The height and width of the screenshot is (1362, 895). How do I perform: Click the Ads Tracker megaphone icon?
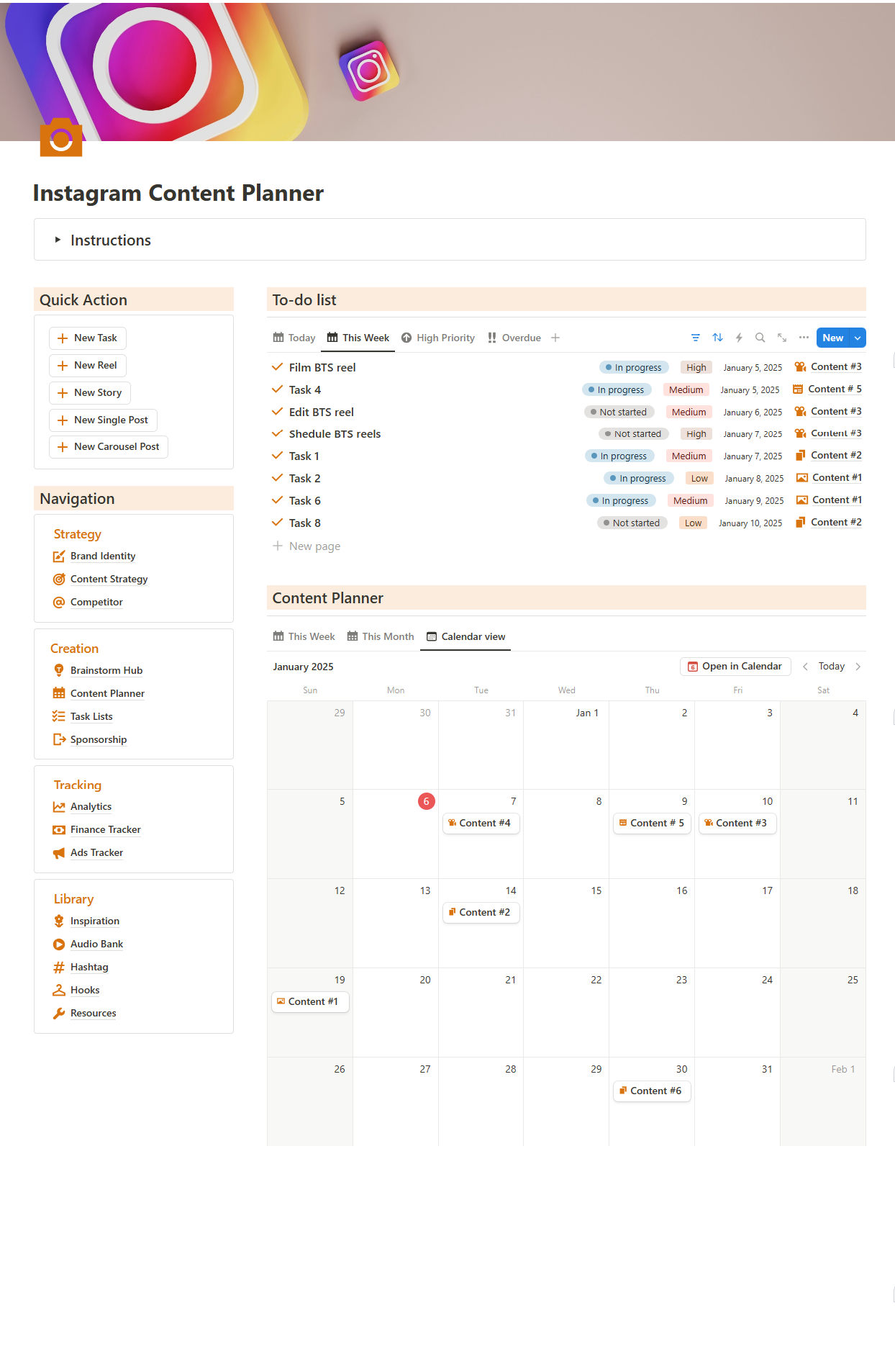[59, 853]
